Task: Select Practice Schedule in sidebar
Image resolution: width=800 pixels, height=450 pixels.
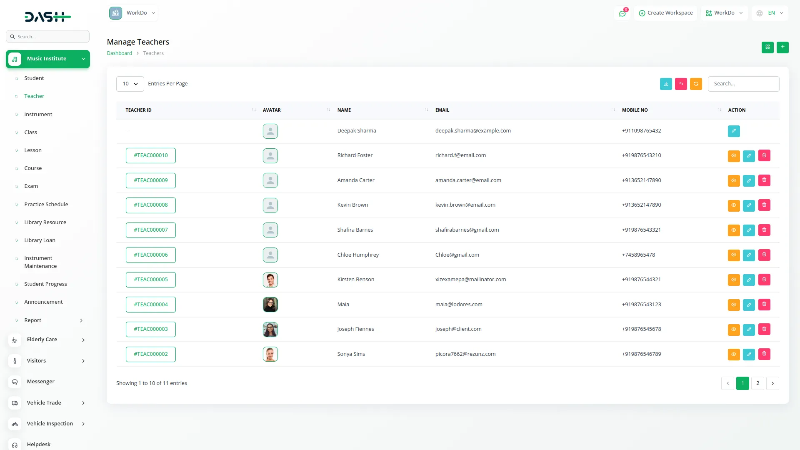Action: point(46,204)
